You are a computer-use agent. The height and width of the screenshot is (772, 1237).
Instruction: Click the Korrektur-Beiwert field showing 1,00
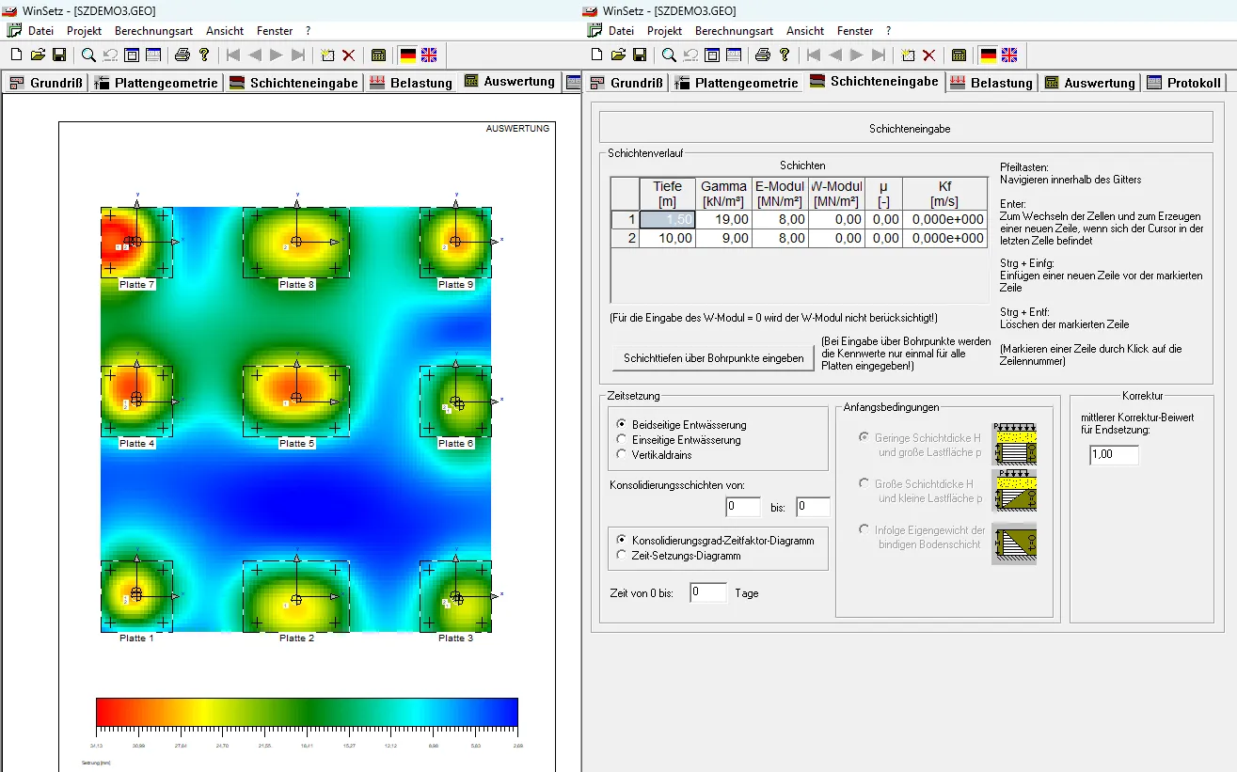click(x=1114, y=455)
